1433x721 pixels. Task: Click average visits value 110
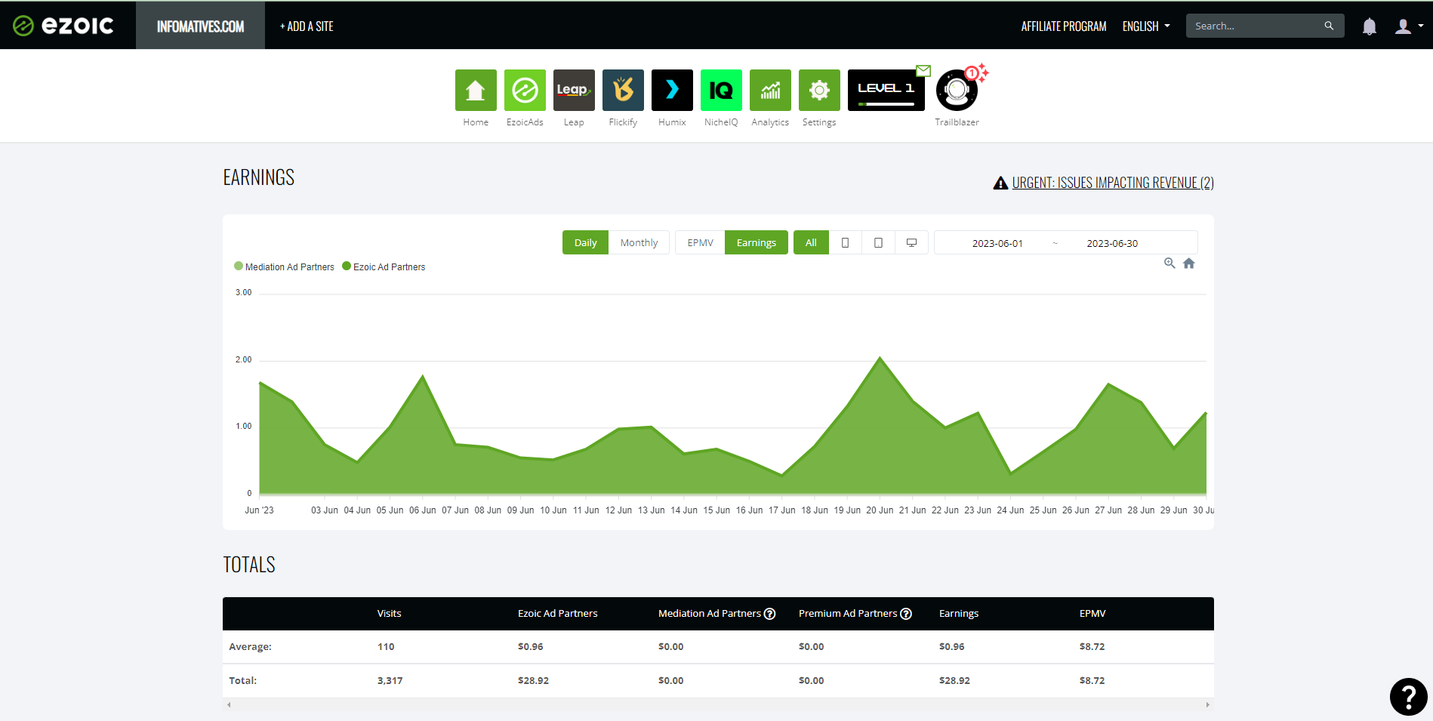coord(386,646)
